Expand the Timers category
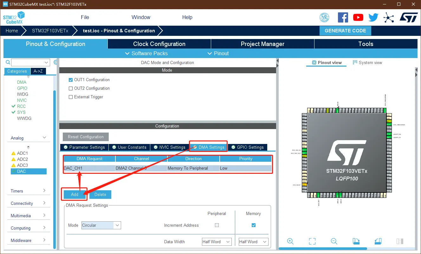Screen dimensions: 421x254 coord(44,191)
